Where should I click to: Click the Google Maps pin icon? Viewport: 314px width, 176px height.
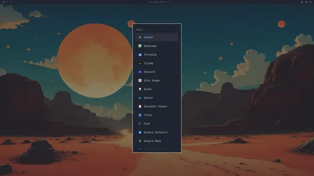coord(140,141)
